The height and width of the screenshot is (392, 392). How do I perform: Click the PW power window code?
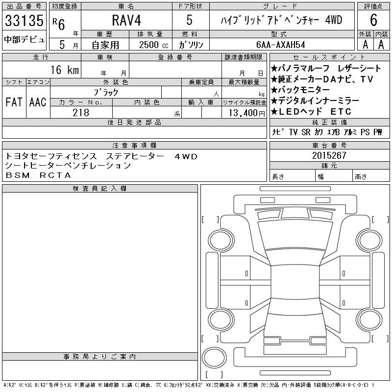(378, 132)
